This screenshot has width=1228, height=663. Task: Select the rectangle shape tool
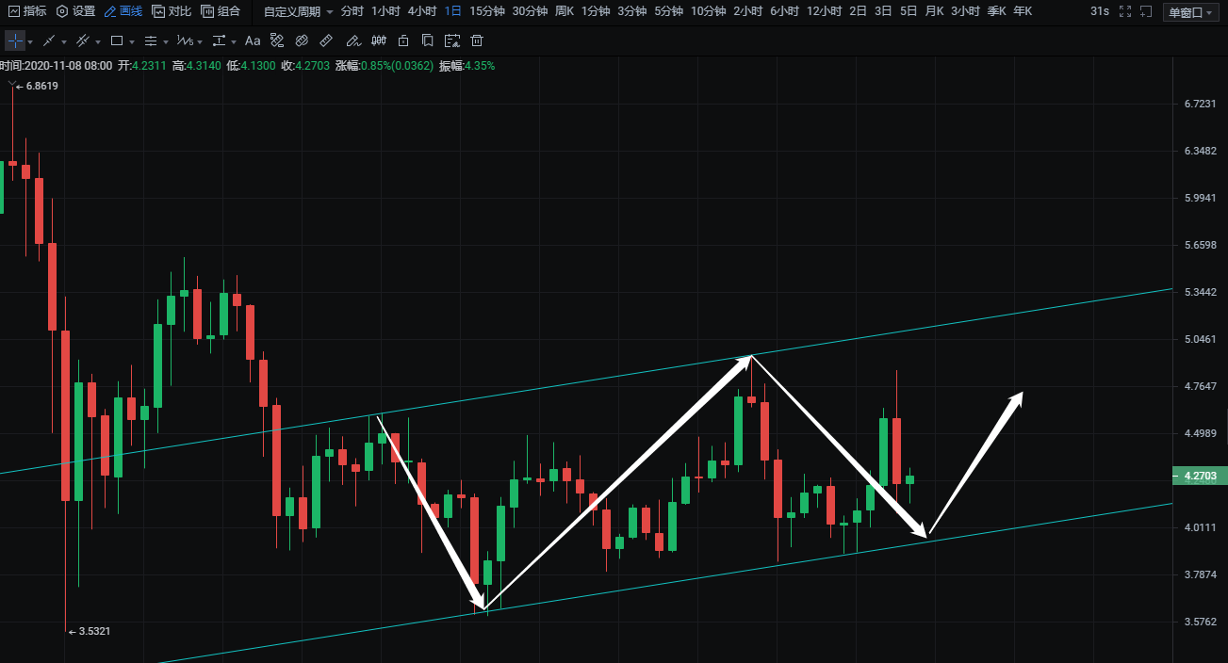click(x=116, y=41)
